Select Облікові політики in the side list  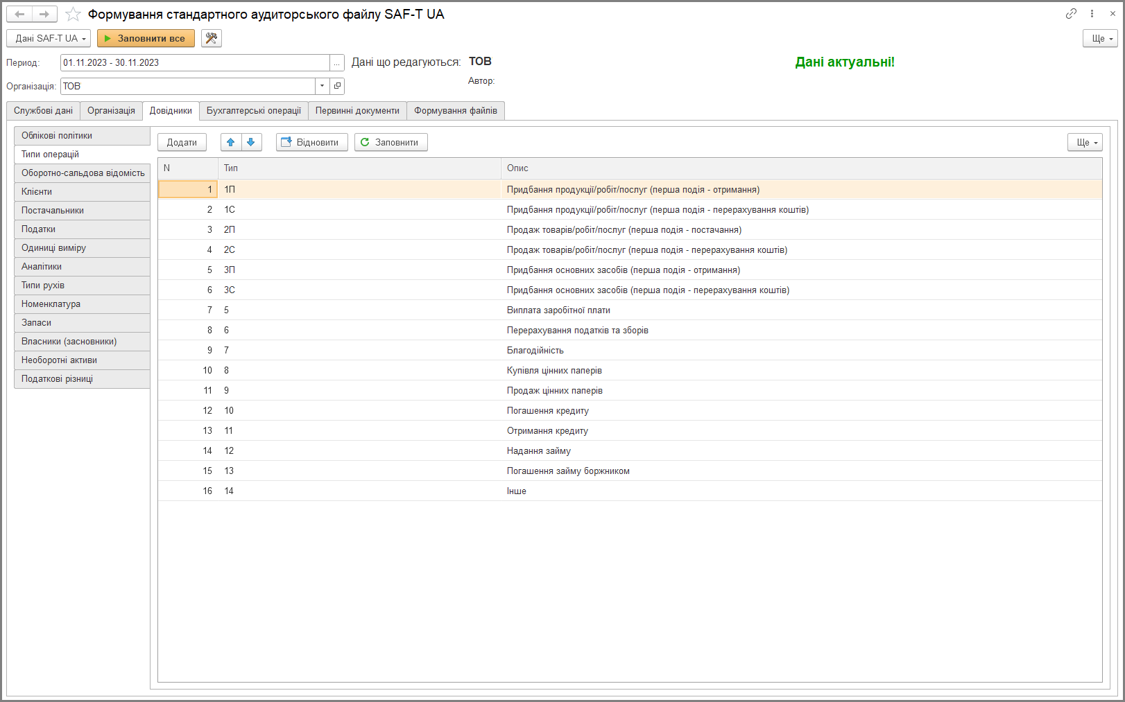(x=82, y=136)
